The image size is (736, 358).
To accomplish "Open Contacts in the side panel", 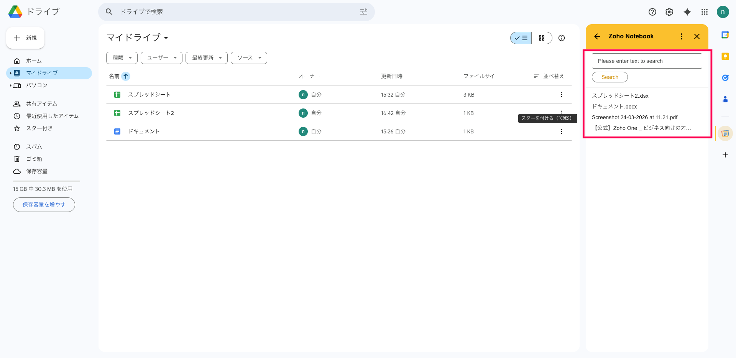I will (725, 99).
